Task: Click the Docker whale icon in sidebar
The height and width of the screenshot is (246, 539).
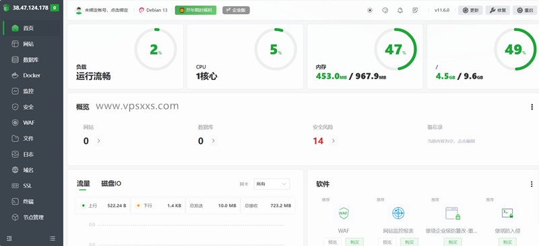Action: 15,75
